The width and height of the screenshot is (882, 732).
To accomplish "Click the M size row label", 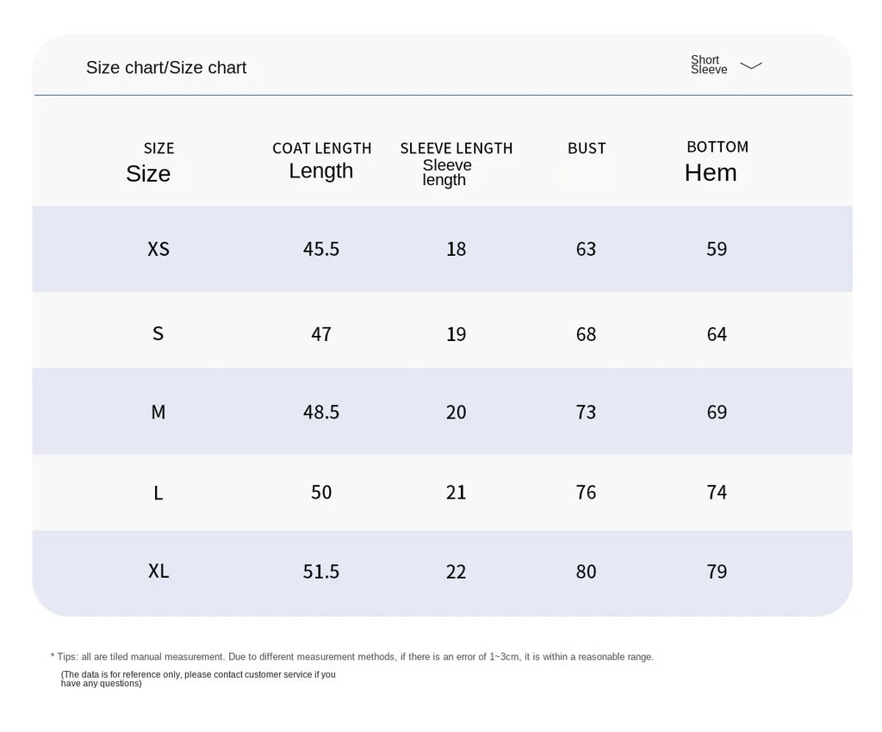I will 158,413.
